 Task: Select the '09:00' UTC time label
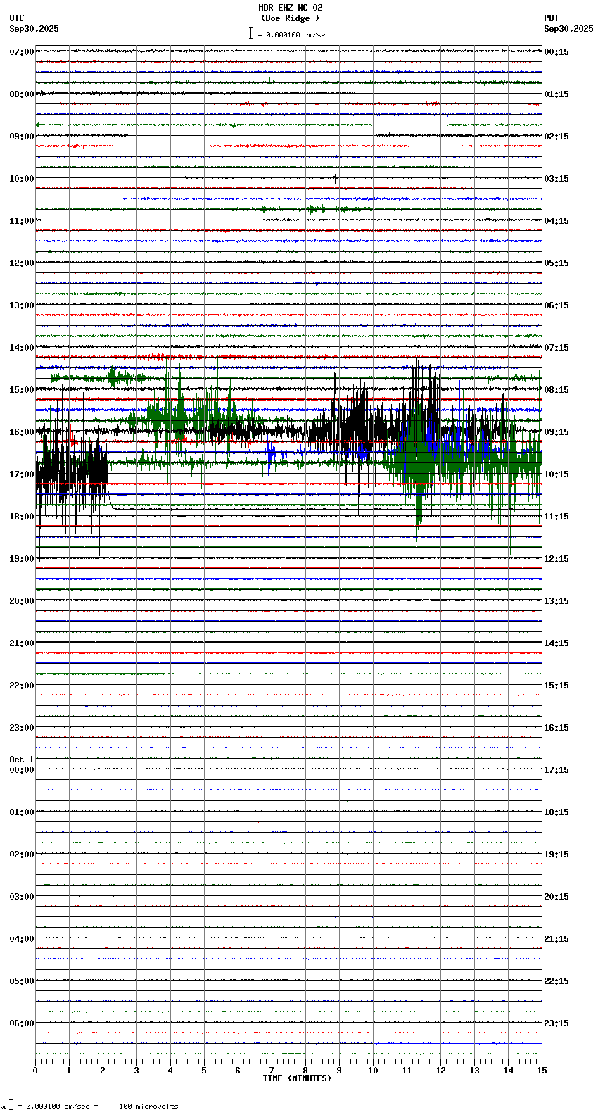click(x=22, y=137)
